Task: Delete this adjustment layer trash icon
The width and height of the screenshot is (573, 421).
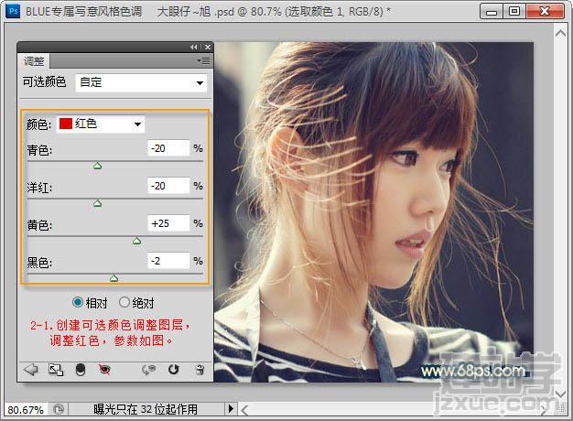Action: pos(200,370)
